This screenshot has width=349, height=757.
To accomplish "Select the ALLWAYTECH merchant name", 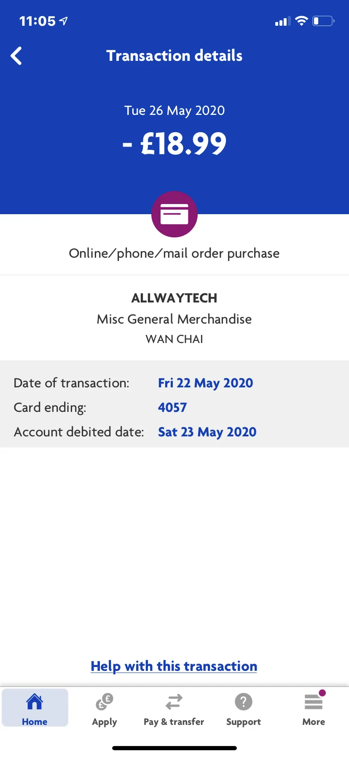I will 174,298.
